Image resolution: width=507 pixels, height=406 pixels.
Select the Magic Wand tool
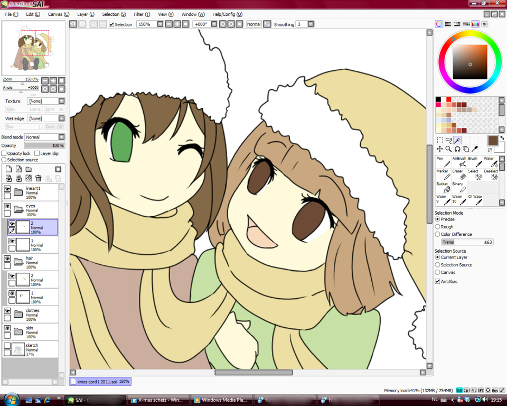click(x=457, y=141)
